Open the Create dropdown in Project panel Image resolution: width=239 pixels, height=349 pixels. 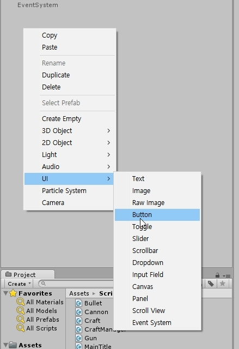point(19,284)
